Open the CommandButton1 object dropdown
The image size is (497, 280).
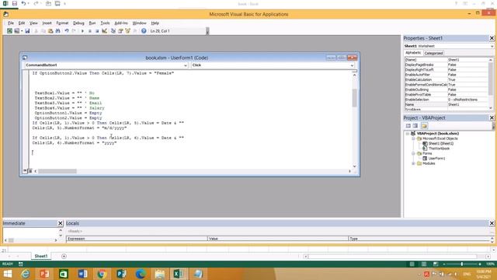click(x=186, y=65)
